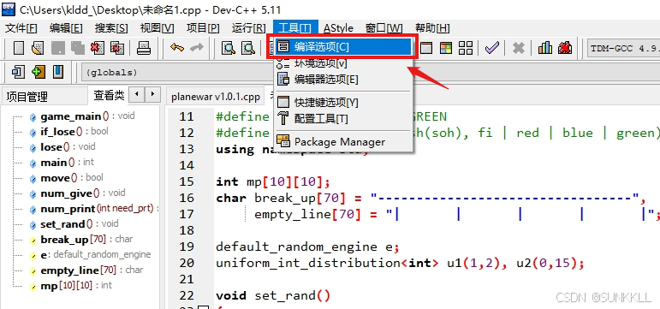The image size is (660, 309).
Task: Click the greyed-out stop execution X icon
Action: click(518, 48)
